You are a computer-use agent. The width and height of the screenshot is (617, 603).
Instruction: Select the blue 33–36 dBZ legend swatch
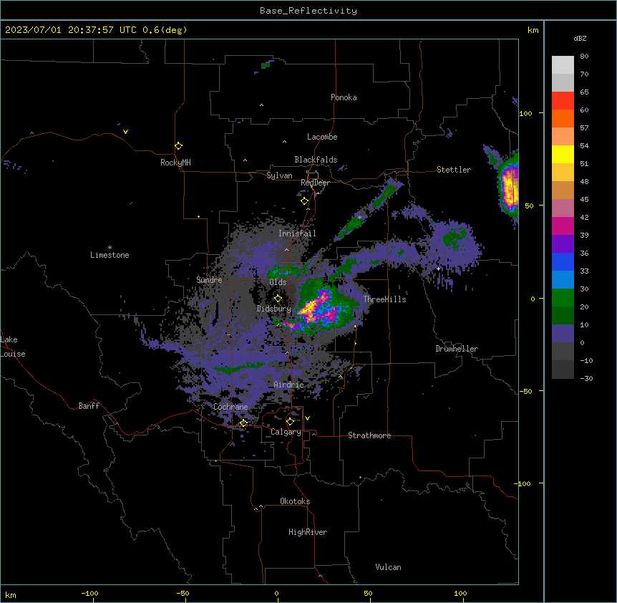[563, 261]
